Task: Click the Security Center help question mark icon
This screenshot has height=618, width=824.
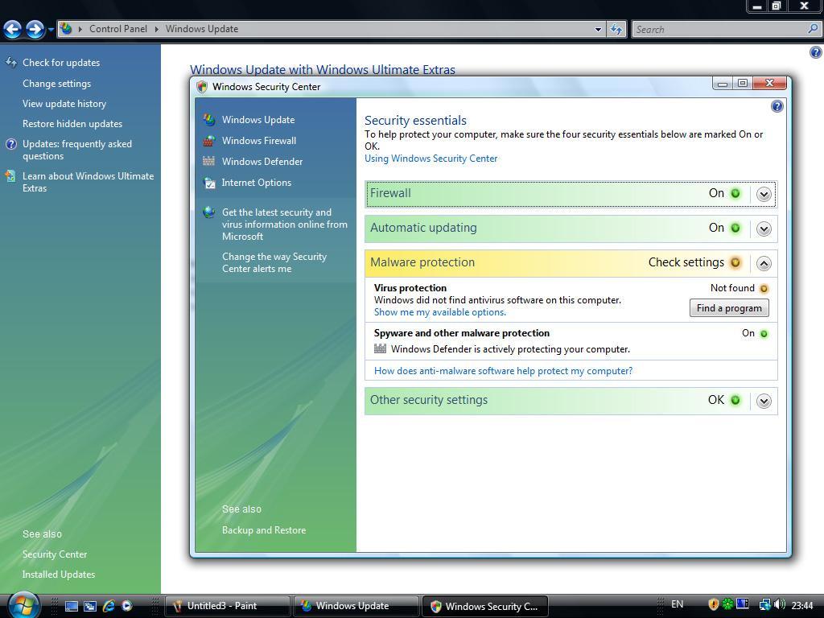Action: pyautogui.click(x=777, y=107)
